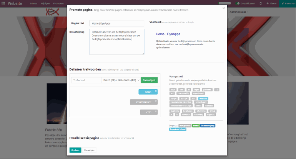This screenshot has height=159, width=296.
Task: Add the suggested keyword 'support'
Action: point(211,115)
